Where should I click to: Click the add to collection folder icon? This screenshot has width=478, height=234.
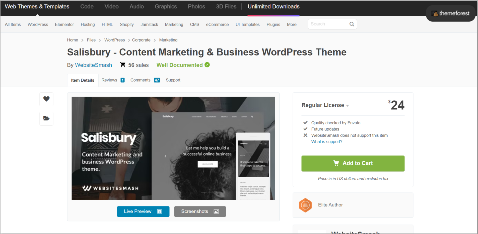click(x=46, y=118)
